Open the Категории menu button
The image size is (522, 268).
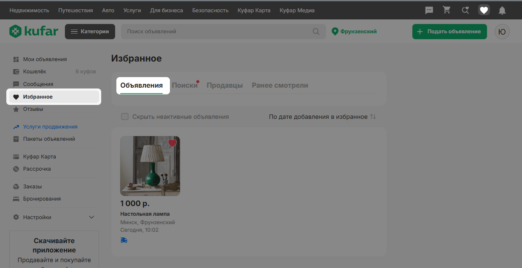pos(90,32)
